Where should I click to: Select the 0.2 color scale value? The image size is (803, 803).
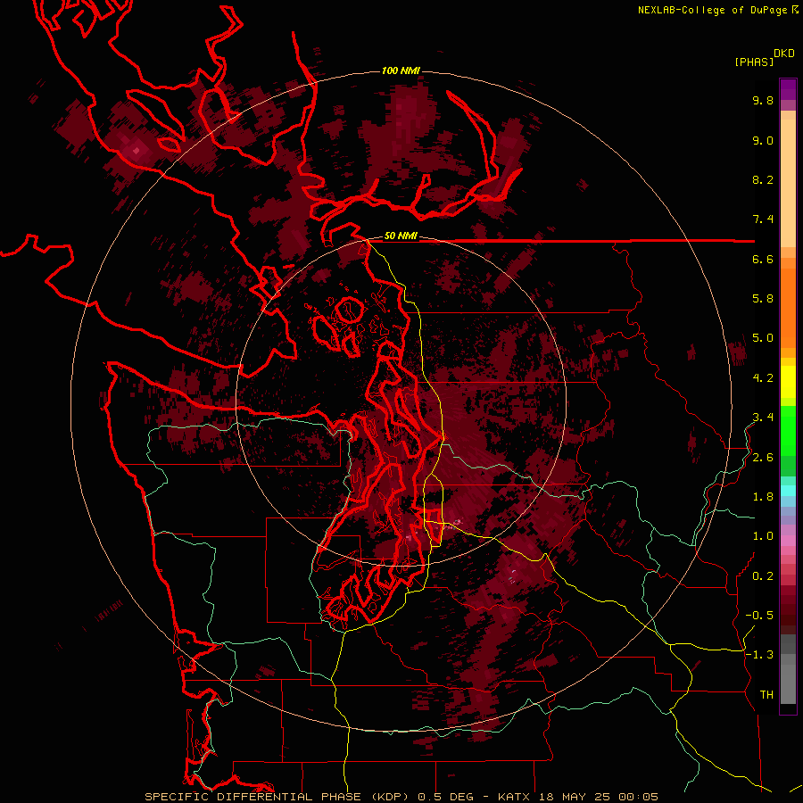[763, 576]
